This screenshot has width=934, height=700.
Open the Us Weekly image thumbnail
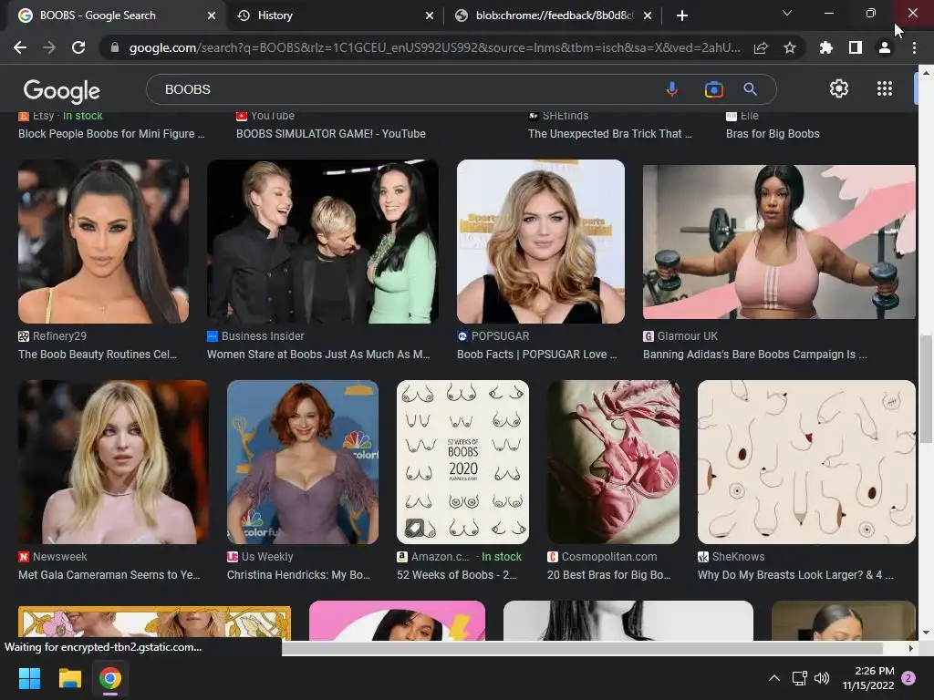point(303,462)
